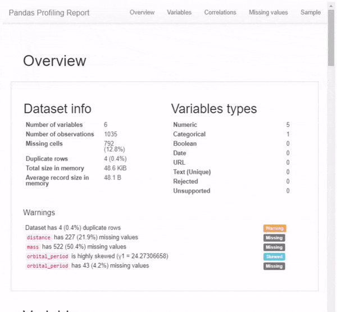Click the value 1035 for observations
The image size is (337, 312).
tap(111, 134)
